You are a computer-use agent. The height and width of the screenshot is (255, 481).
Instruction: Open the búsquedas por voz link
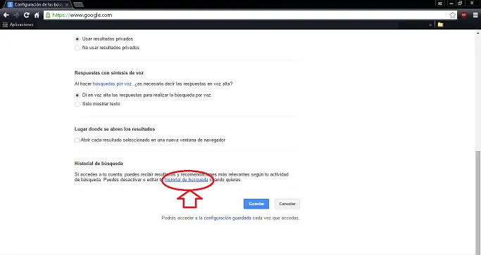pos(112,84)
